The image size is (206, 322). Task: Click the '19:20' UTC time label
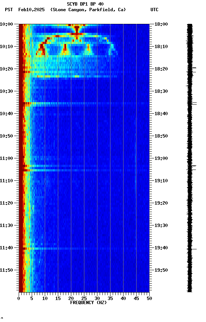(161, 203)
